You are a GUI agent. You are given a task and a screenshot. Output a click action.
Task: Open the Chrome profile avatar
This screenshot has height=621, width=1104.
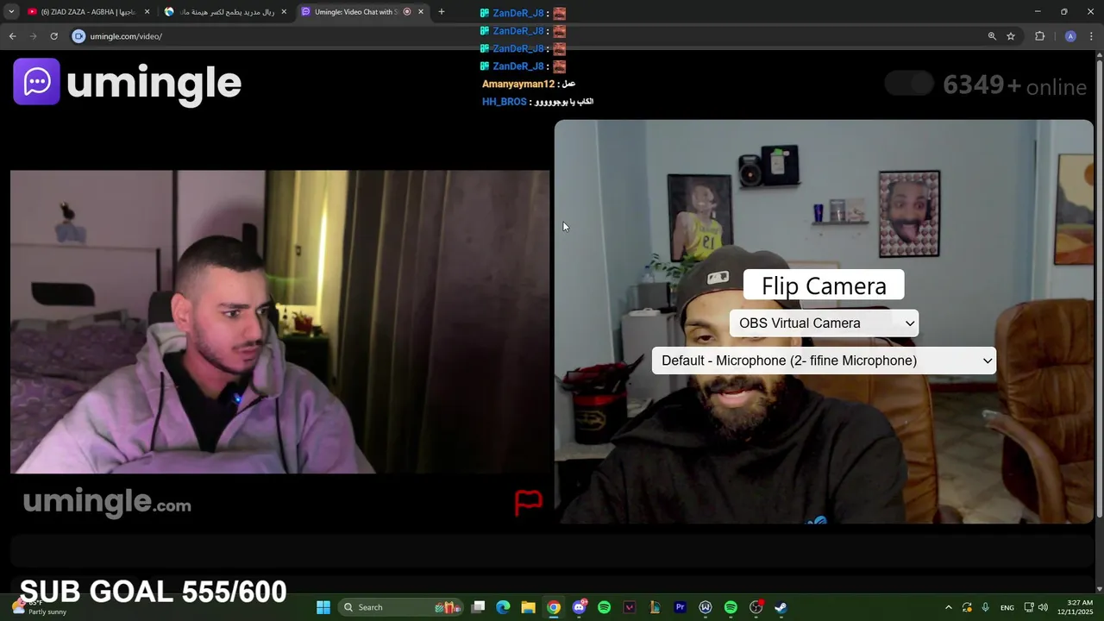tap(1070, 36)
